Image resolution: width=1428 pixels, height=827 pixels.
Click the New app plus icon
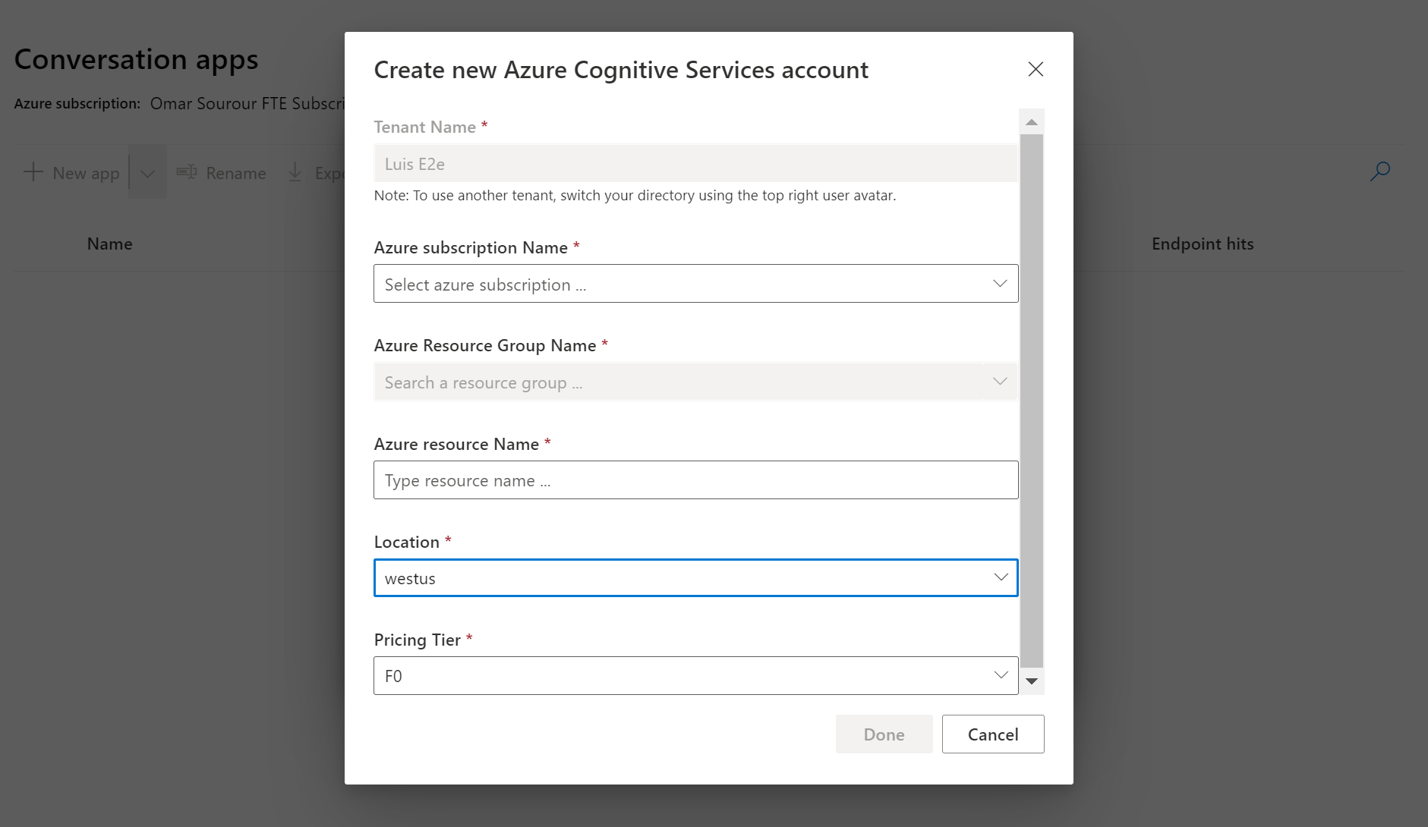coord(33,172)
